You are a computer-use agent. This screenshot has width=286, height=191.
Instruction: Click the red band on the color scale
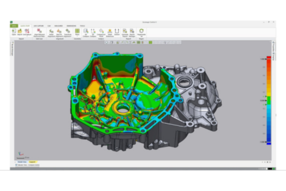click(269, 61)
